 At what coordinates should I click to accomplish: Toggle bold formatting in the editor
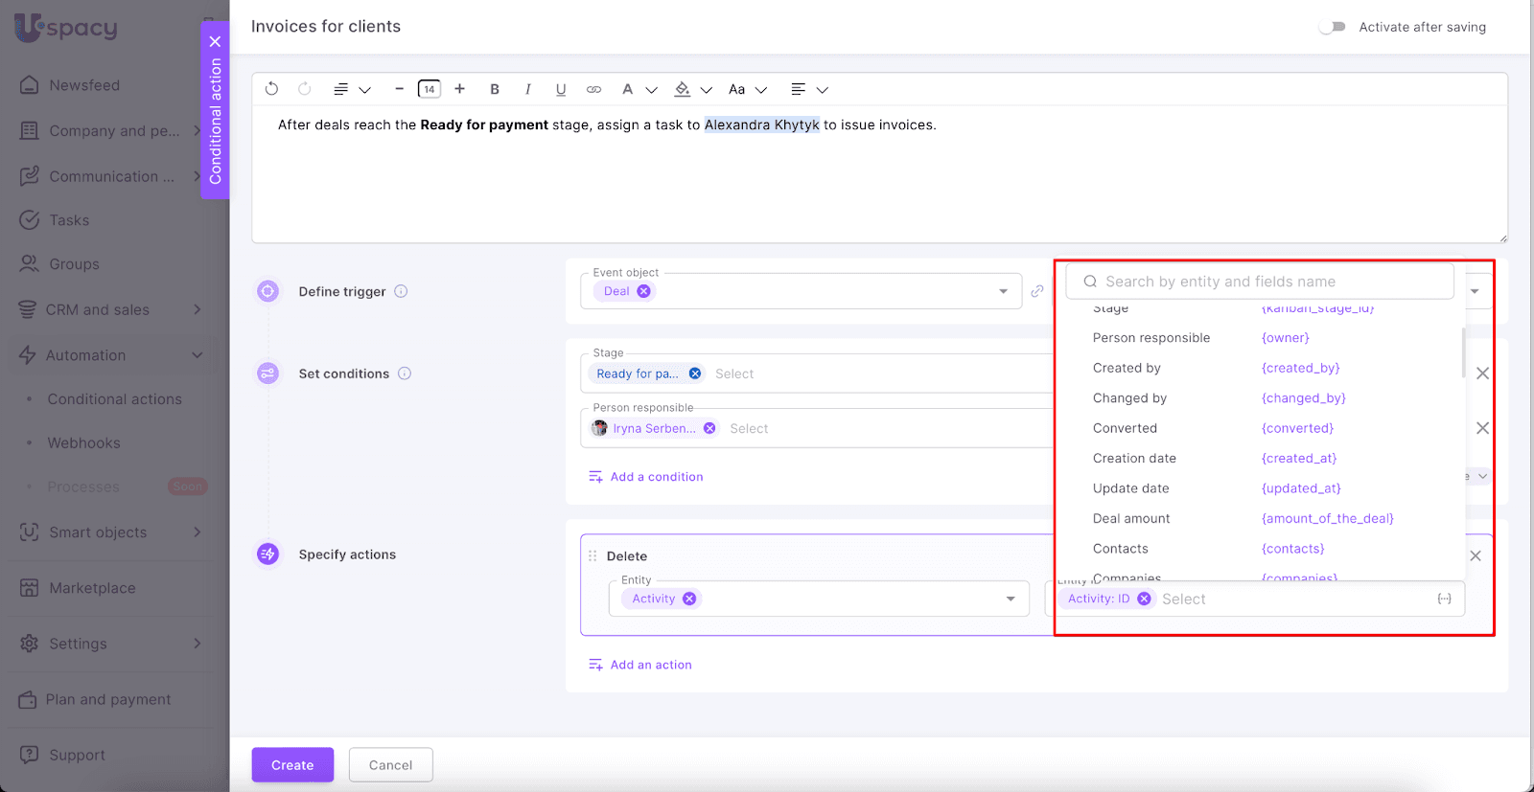pos(495,89)
